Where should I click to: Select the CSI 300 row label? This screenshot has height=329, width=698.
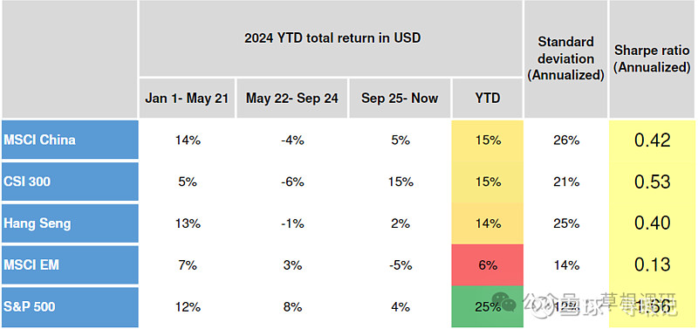70,182
